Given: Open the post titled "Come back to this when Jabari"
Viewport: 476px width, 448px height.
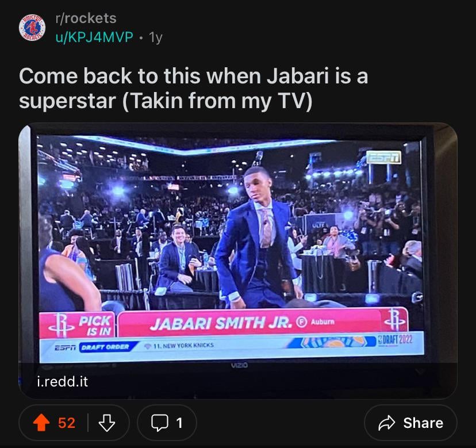Looking at the screenshot, I should click(193, 88).
